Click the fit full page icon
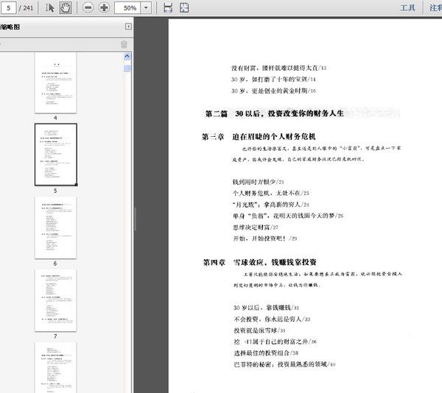 [x=184, y=7]
